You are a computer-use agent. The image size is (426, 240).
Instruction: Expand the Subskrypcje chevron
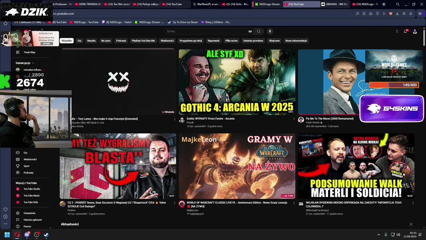point(33,63)
